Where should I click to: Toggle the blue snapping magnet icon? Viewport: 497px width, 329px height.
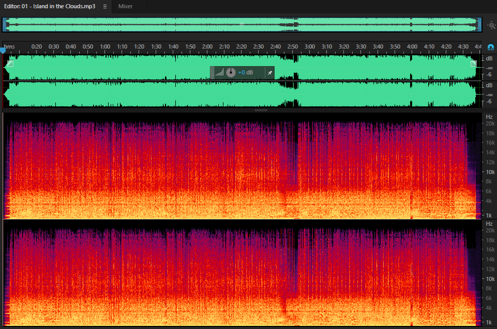point(491,48)
